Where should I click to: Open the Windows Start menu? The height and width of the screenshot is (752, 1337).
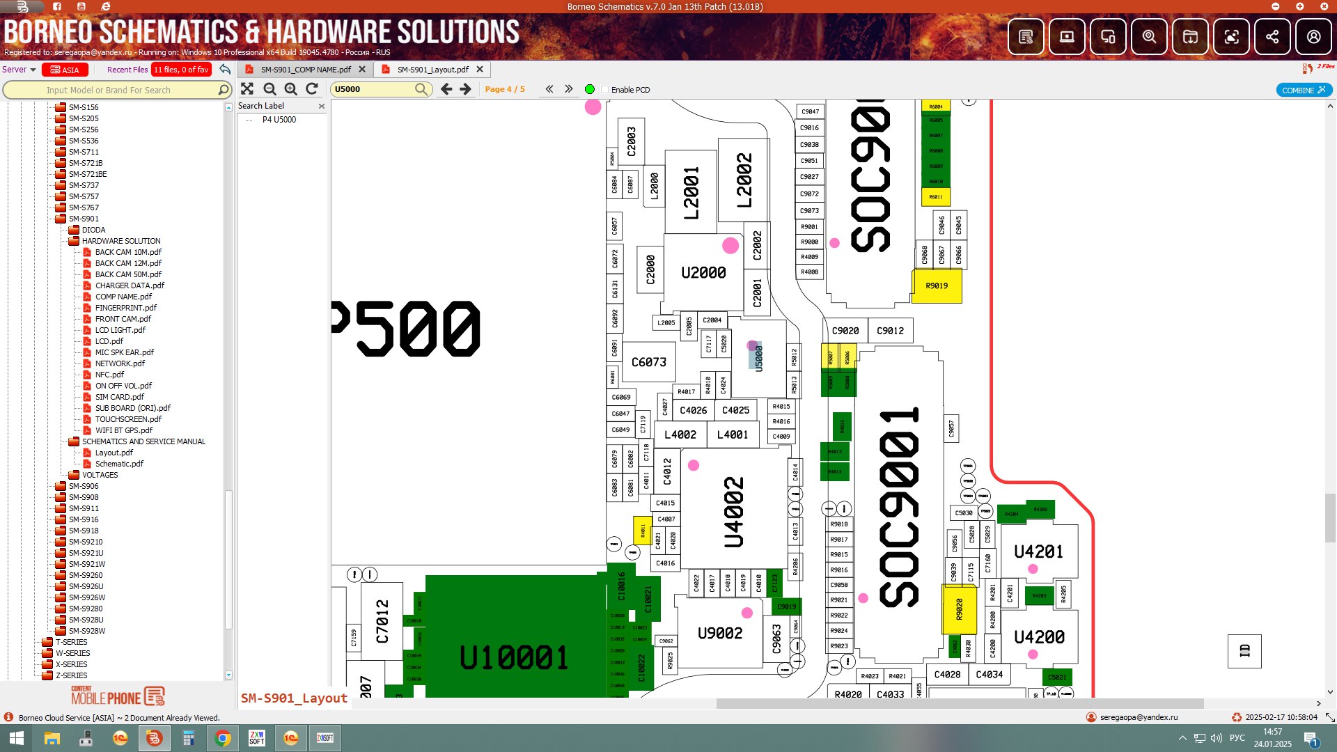tap(17, 738)
